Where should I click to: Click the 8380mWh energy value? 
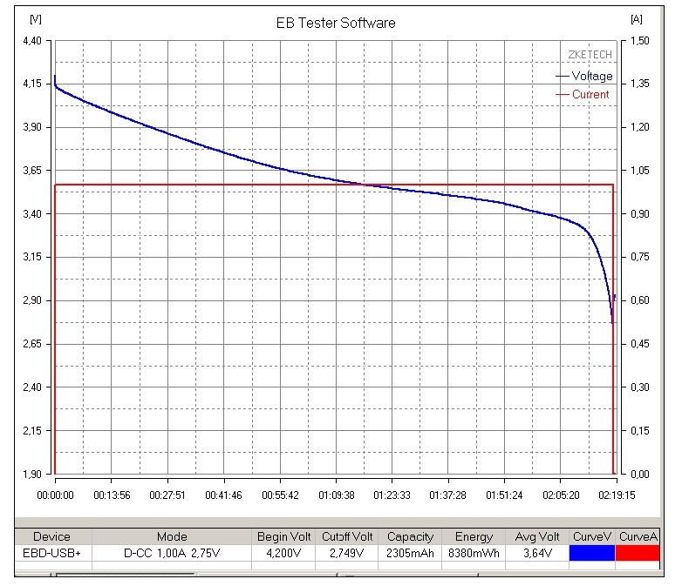coord(474,552)
